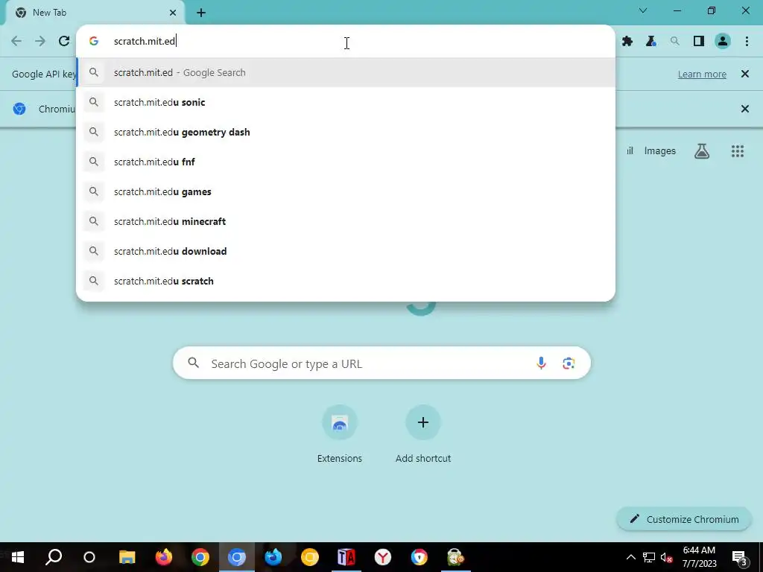Click the Search Labs flask icon on page
The image size is (763, 572).
click(702, 151)
